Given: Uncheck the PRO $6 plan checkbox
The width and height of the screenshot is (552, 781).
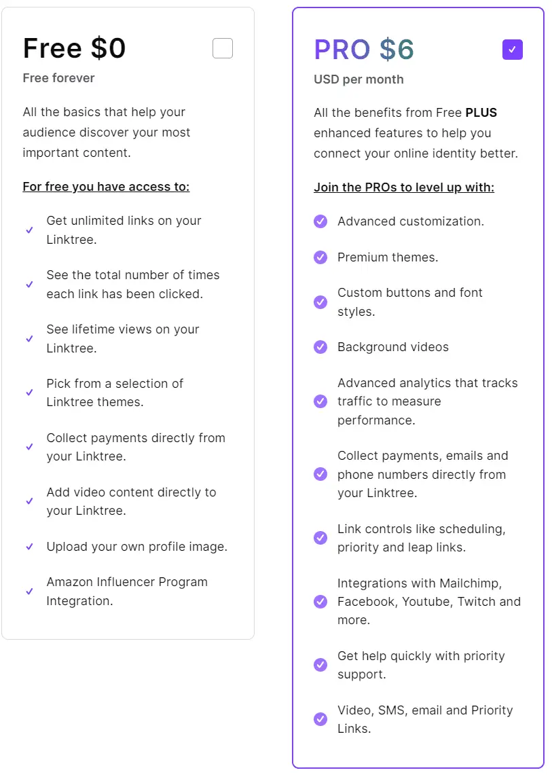Looking at the screenshot, I should click(512, 50).
